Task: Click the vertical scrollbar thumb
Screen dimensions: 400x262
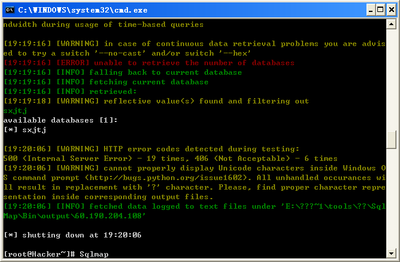Action: click(x=391, y=139)
